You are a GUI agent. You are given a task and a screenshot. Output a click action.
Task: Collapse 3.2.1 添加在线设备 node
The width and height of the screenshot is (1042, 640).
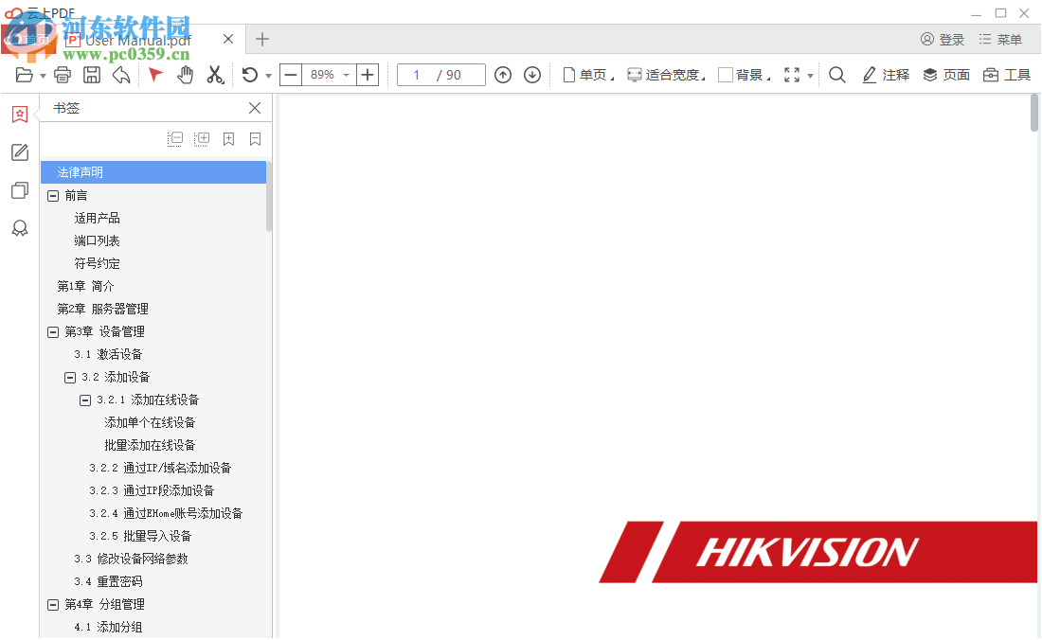tap(85, 400)
